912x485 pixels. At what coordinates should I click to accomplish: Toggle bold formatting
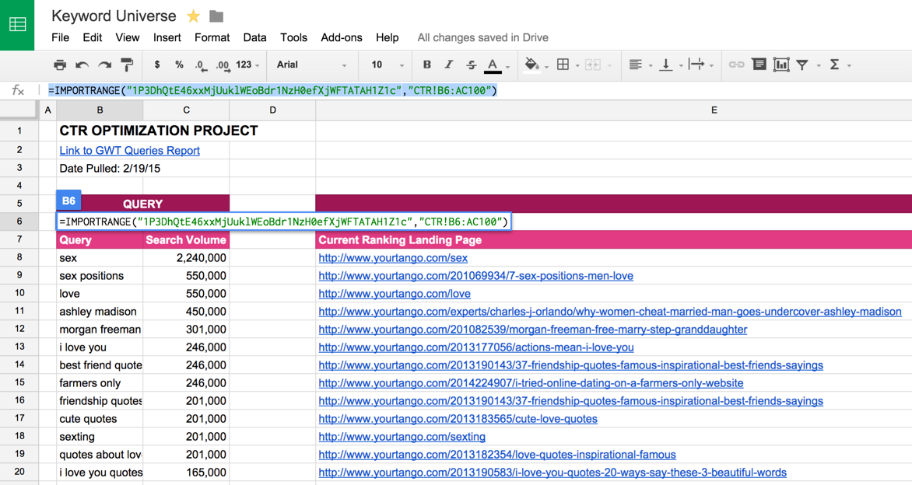[426, 65]
